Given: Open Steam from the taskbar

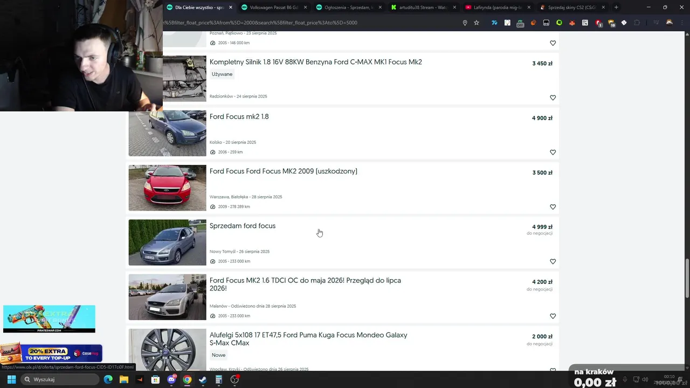Looking at the screenshot, I should (203, 379).
